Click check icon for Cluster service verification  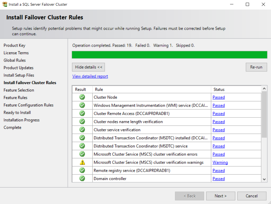(82, 130)
